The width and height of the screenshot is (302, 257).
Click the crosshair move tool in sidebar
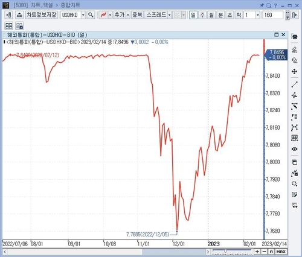295,71
